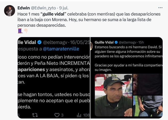
Task: Click the retweet icon in the quoted tweet
Action: point(35,115)
